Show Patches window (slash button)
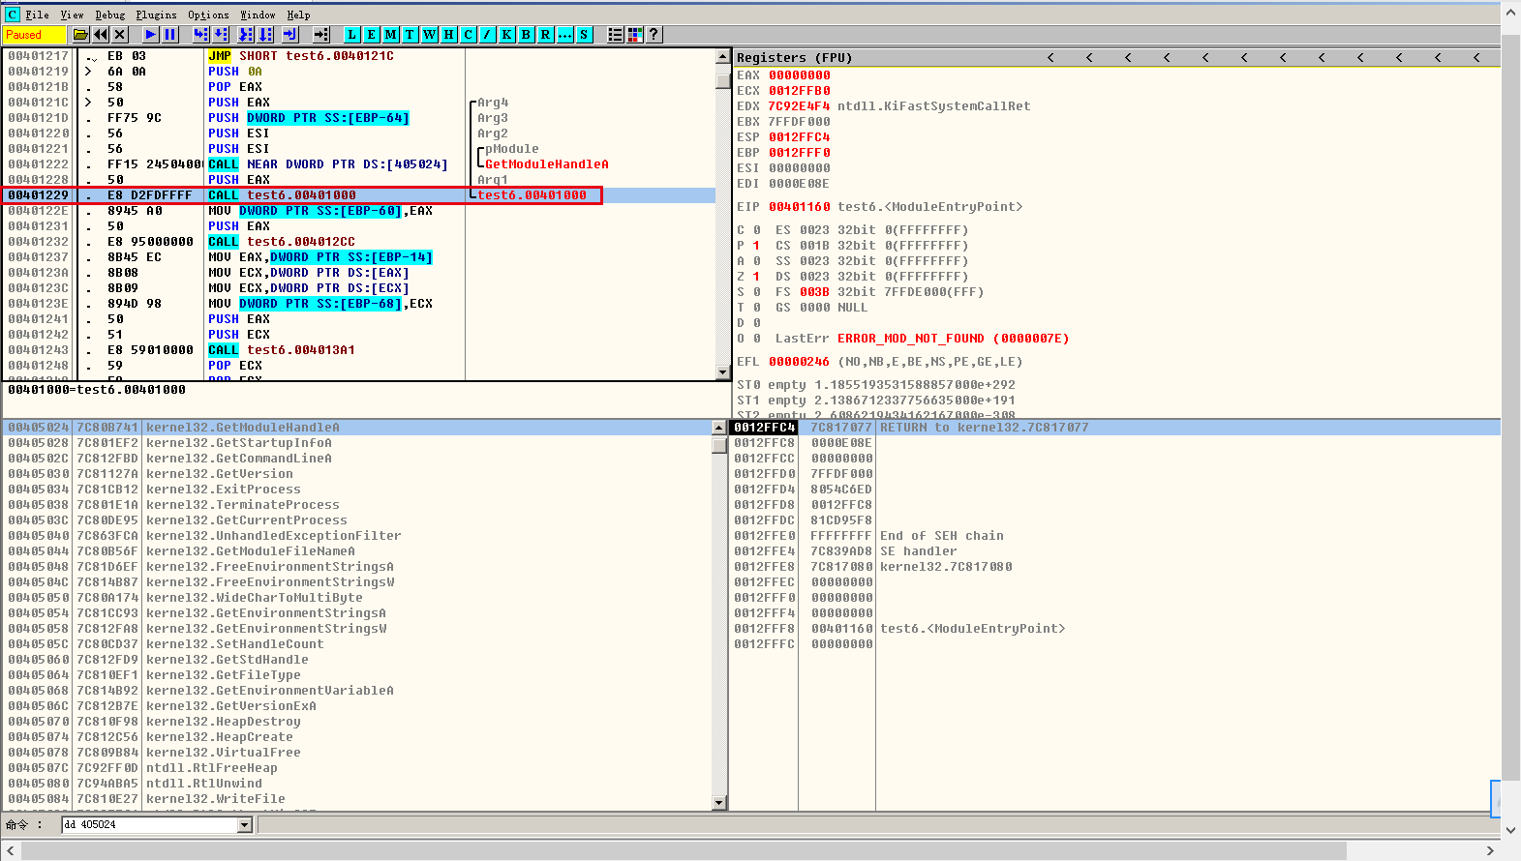This screenshot has height=861, width=1521. pyautogui.click(x=488, y=35)
